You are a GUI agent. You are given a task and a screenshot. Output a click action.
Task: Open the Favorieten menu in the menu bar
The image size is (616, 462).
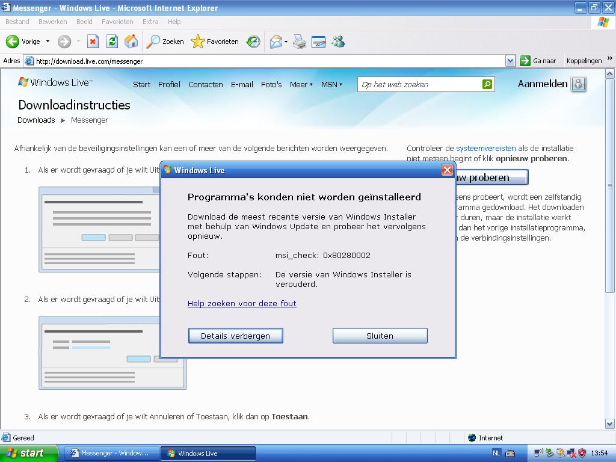tap(117, 22)
